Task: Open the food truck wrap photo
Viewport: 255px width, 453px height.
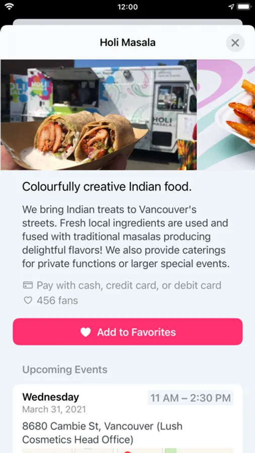Action: 99,115
